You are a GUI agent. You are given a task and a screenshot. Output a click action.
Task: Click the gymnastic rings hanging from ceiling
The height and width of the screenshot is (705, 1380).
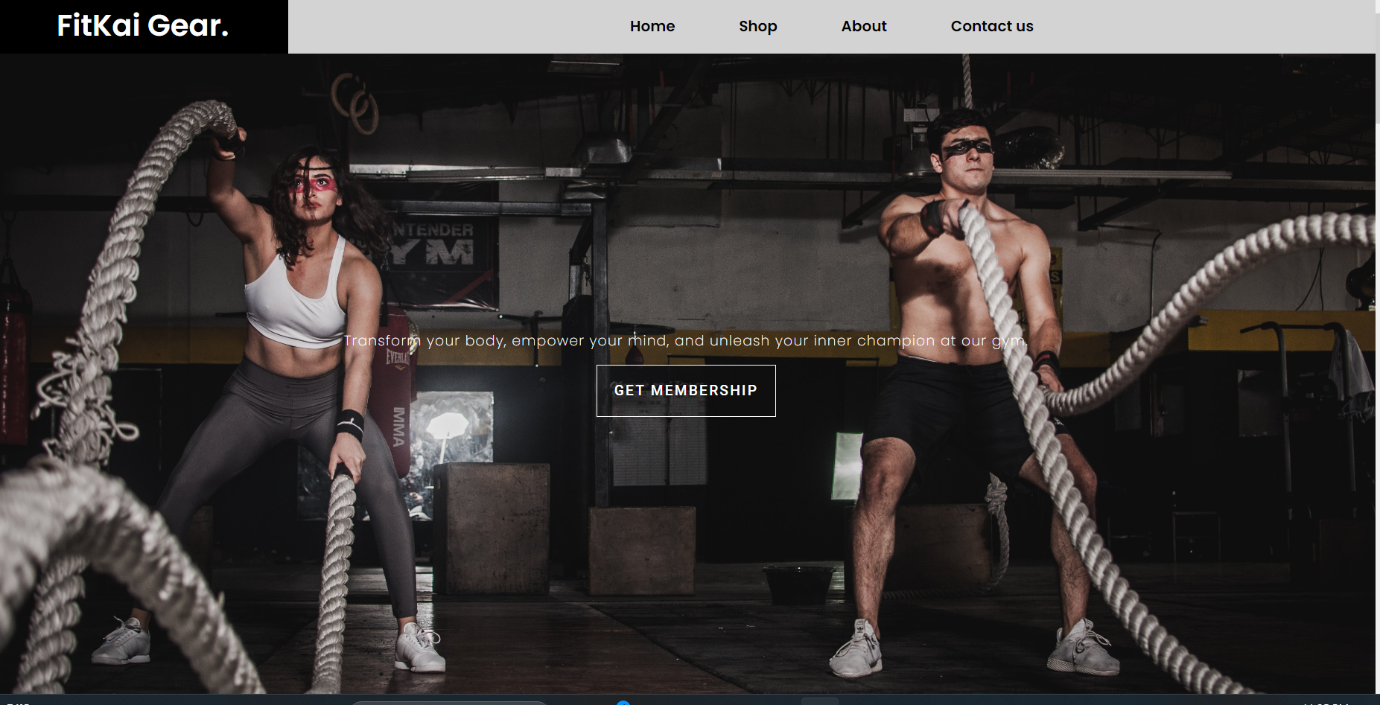click(357, 103)
